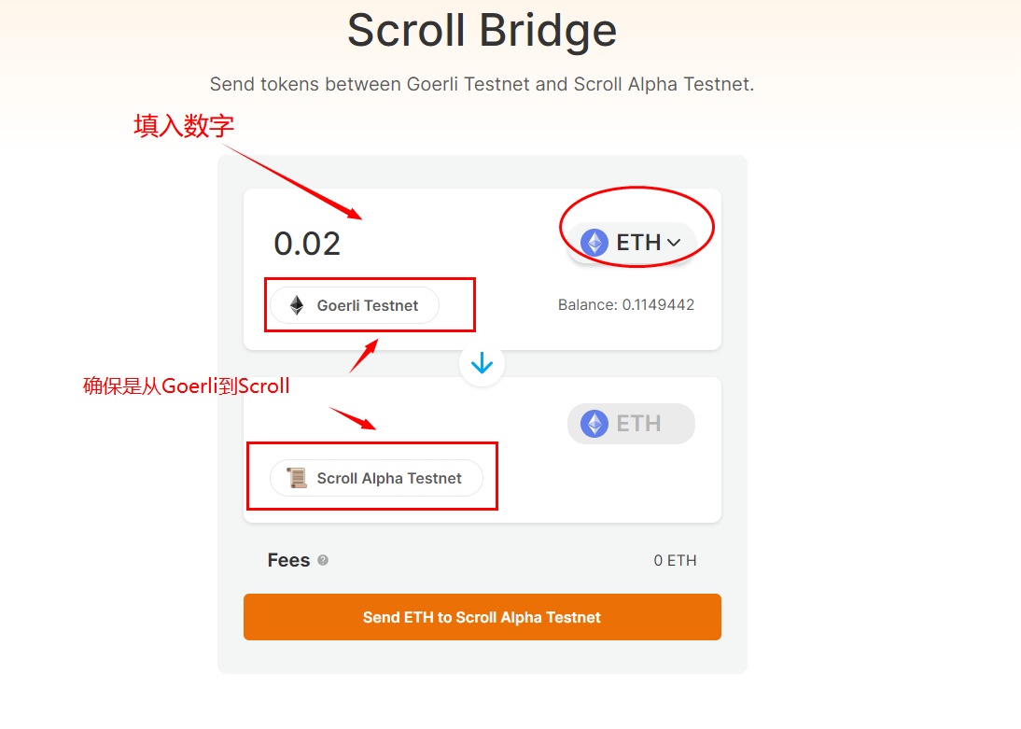Click the Ethereum logo in the top ETH selector
Image resolution: width=1021 pixels, height=729 pixels.
(594, 243)
